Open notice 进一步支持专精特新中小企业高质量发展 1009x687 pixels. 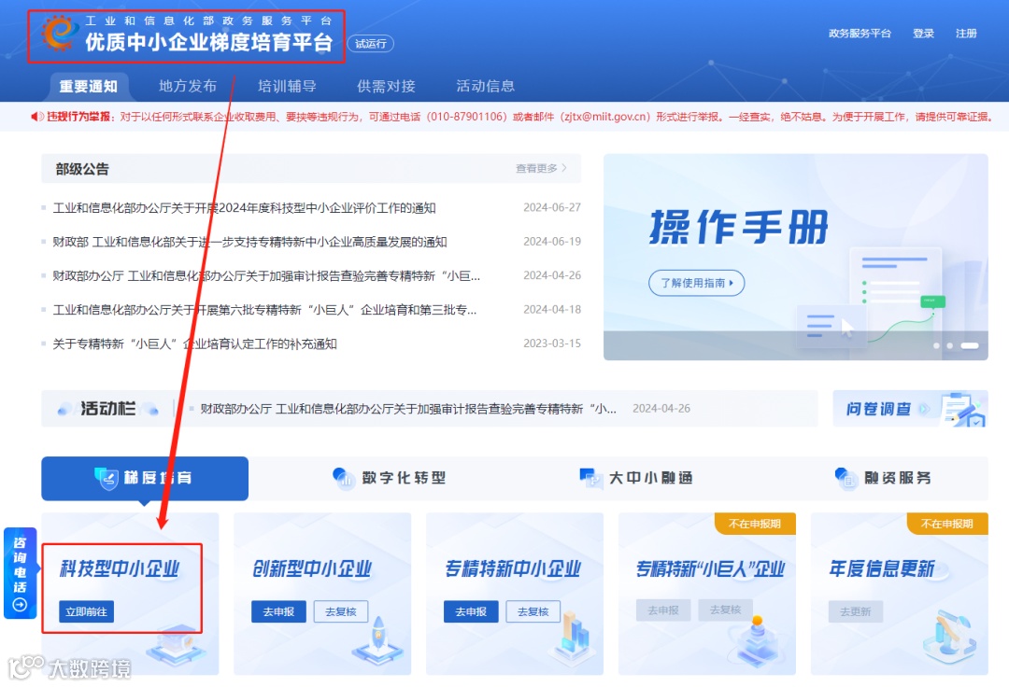click(x=249, y=243)
